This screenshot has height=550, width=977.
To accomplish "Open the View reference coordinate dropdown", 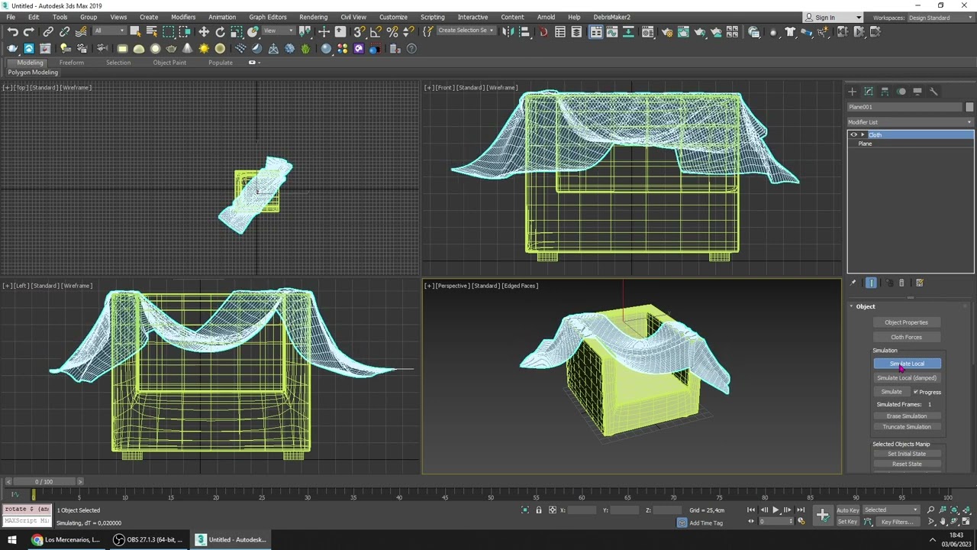I will point(279,31).
